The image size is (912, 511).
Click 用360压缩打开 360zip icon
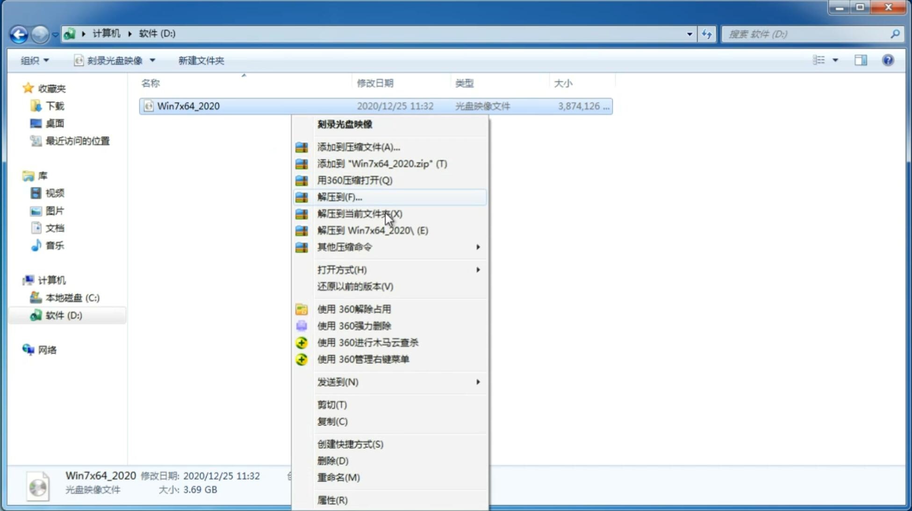tap(301, 180)
